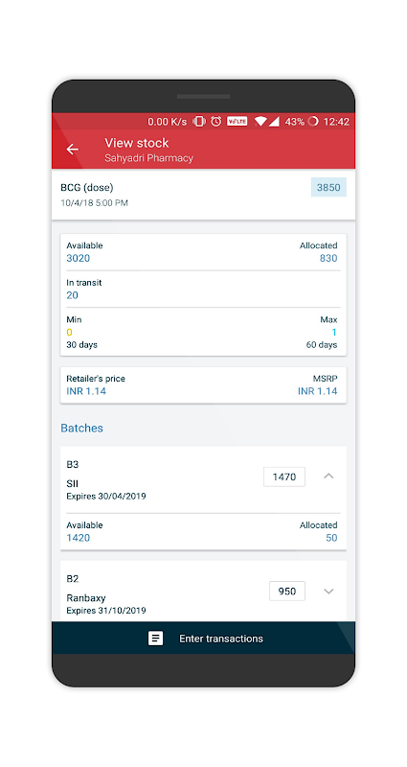Image resolution: width=407 pixels, height=767 pixels.
Task: Tap the BCG (dose) item title
Action: 87,187
